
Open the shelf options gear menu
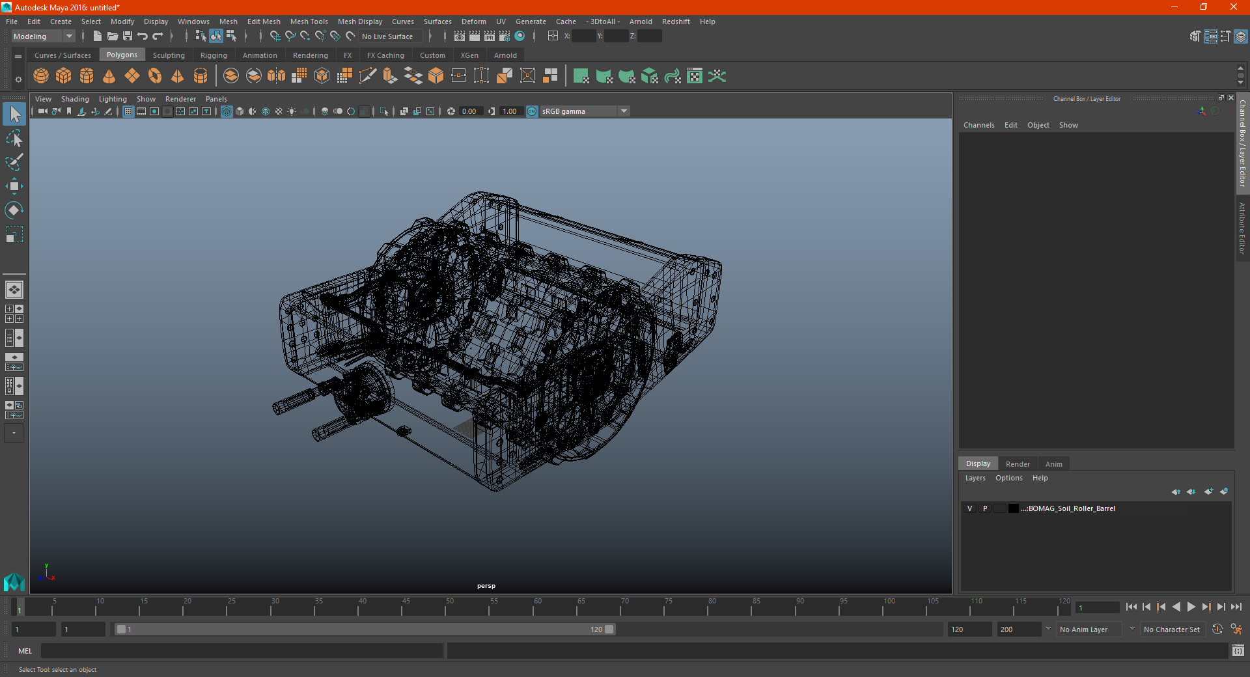pos(18,79)
